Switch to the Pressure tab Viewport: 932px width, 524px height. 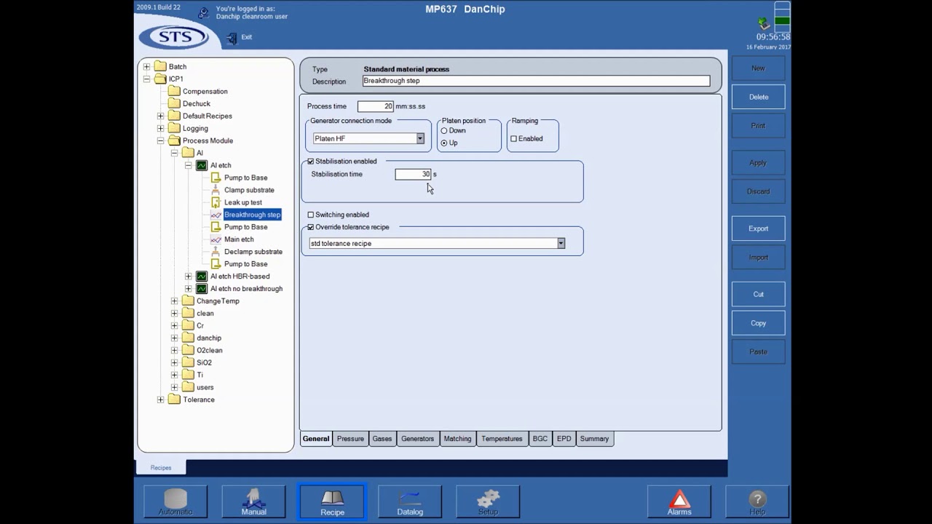(350, 439)
